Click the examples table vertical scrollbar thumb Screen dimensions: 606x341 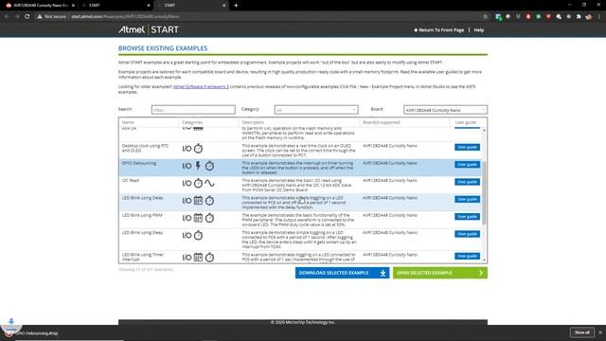(x=484, y=192)
